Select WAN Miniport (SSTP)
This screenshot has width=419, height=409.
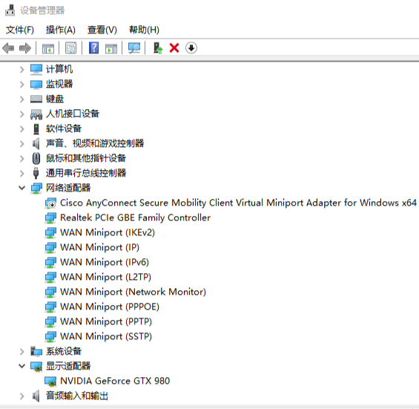106,336
